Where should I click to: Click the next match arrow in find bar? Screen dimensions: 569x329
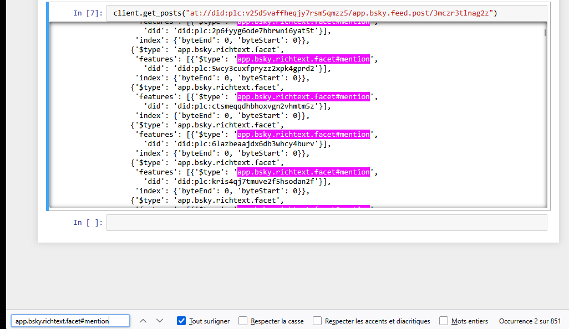160,321
